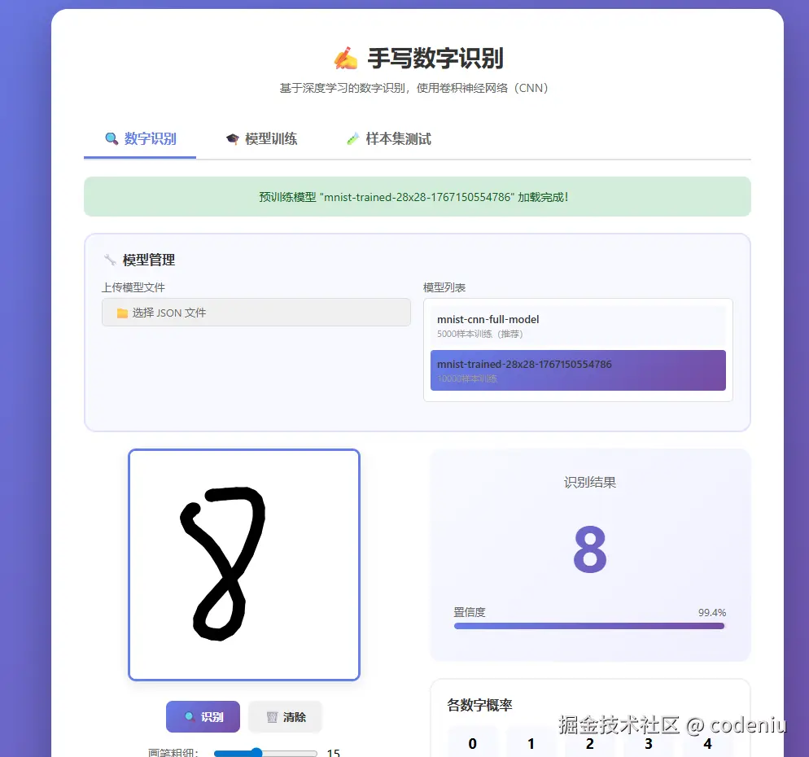Click the 选择 JSON 文件 upload field
The image size is (809, 757).
tap(256, 312)
